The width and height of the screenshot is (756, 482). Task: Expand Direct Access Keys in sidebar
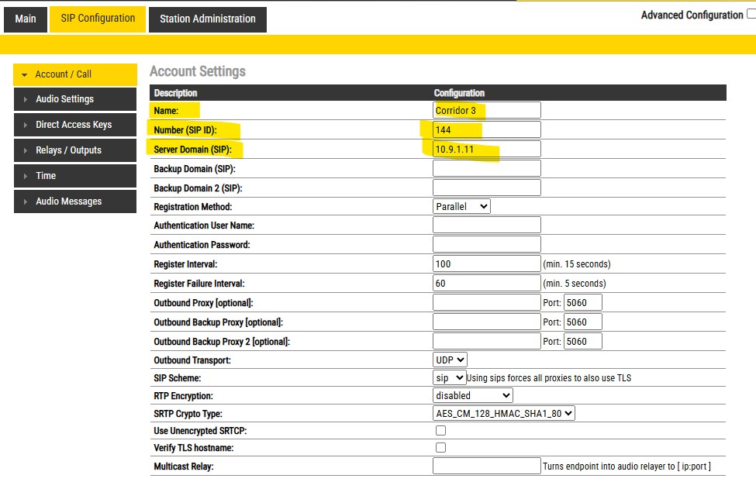75,125
